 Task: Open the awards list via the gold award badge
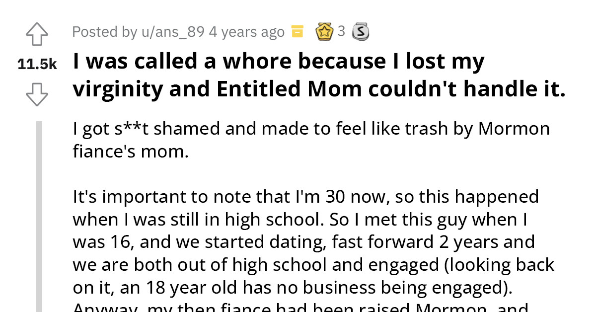click(325, 31)
